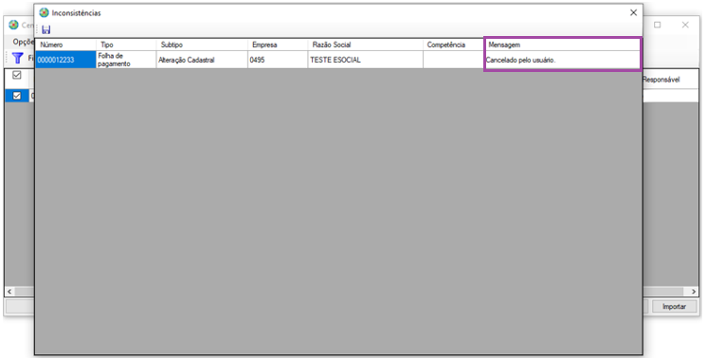
Task: Select the Alteração Cadastral cell
Action: [x=202, y=60]
